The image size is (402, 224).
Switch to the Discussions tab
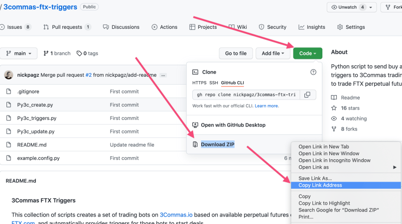tap(121, 27)
